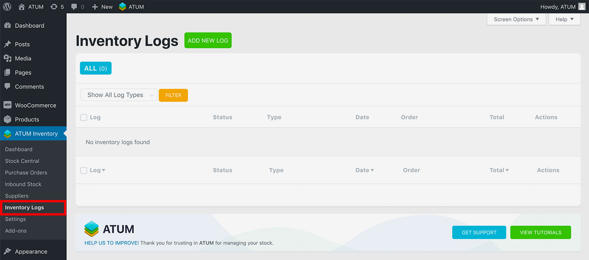Open Purchase Orders page
Image resolution: width=589 pixels, height=260 pixels.
(x=26, y=173)
